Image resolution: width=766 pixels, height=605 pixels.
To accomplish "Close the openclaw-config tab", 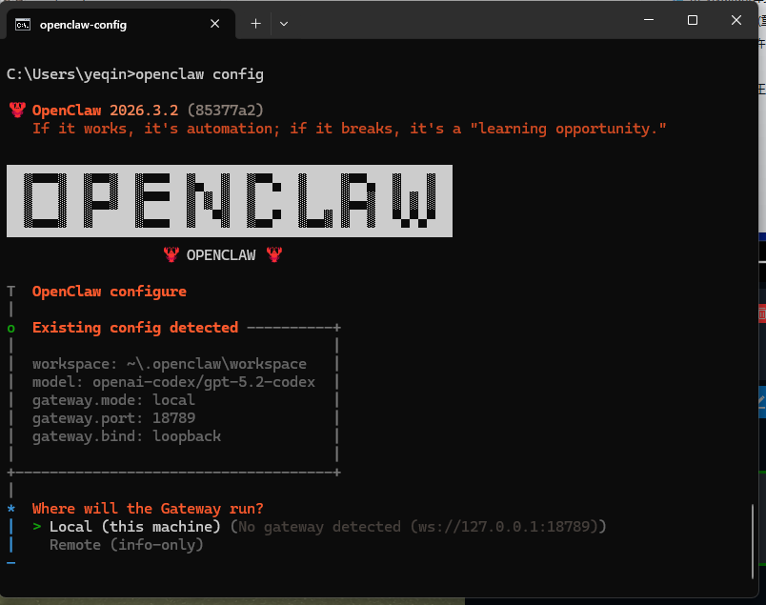I will coord(214,24).
